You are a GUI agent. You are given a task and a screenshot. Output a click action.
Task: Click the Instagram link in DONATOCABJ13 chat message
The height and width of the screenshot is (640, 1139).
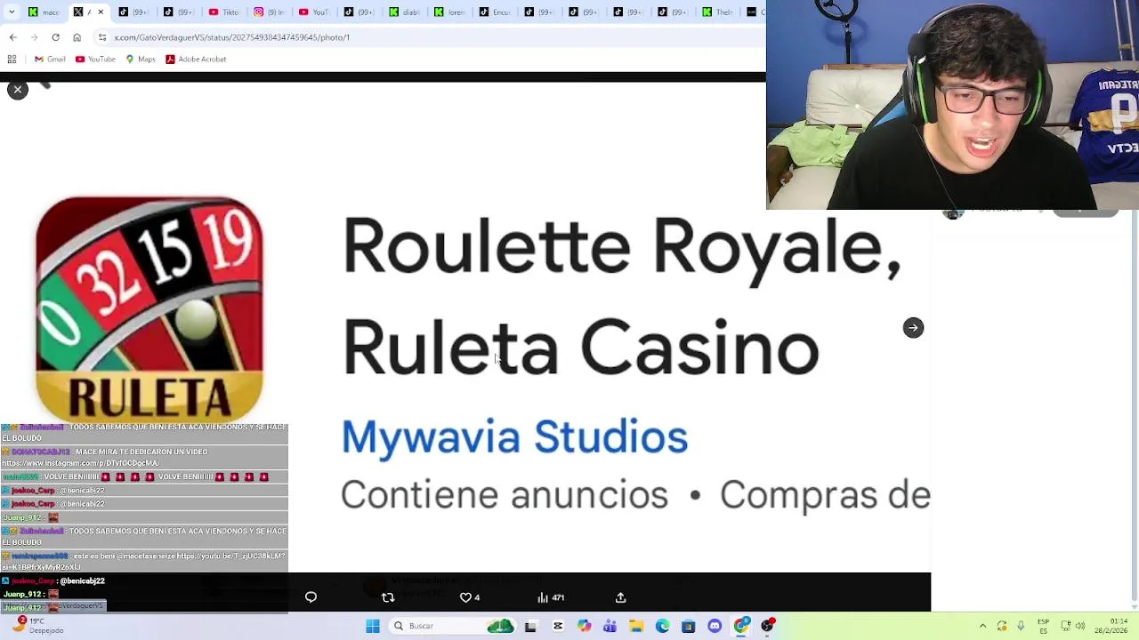(80, 463)
